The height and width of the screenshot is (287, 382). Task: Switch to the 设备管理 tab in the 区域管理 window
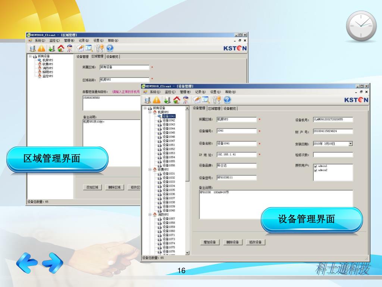coord(82,57)
